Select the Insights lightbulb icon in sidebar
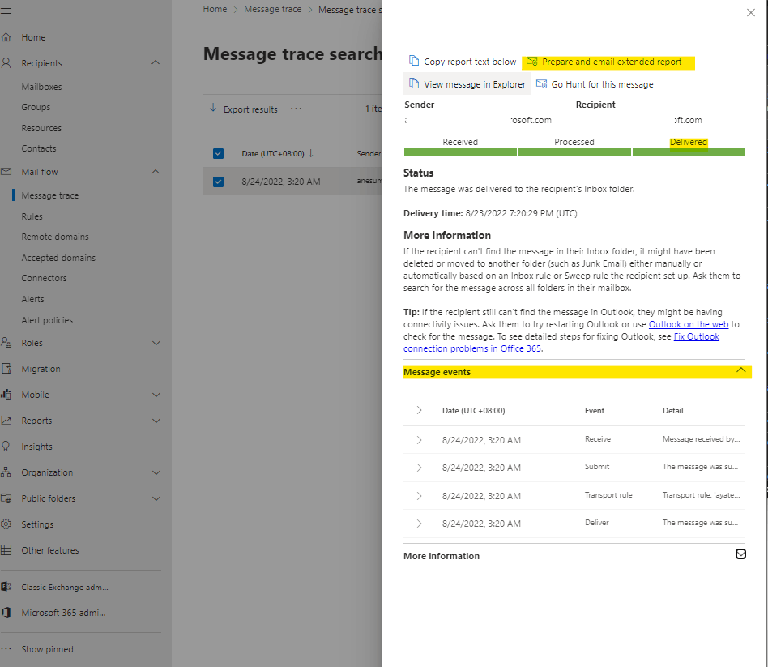 coord(8,446)
